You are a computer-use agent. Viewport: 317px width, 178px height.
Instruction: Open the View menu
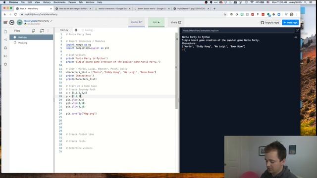(x=37, y=2)
